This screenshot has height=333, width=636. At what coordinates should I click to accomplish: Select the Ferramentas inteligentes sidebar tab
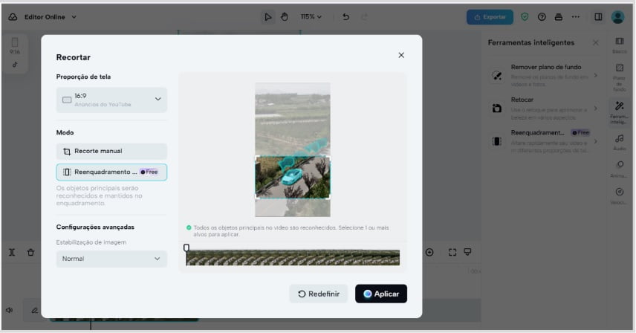point(620,113)
